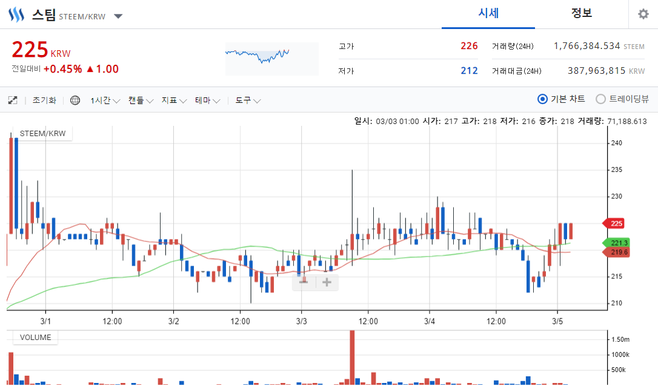Click the 거래량 71,188.613 readout
This screenshot has width=658, height=386.
tap(613, 121)
